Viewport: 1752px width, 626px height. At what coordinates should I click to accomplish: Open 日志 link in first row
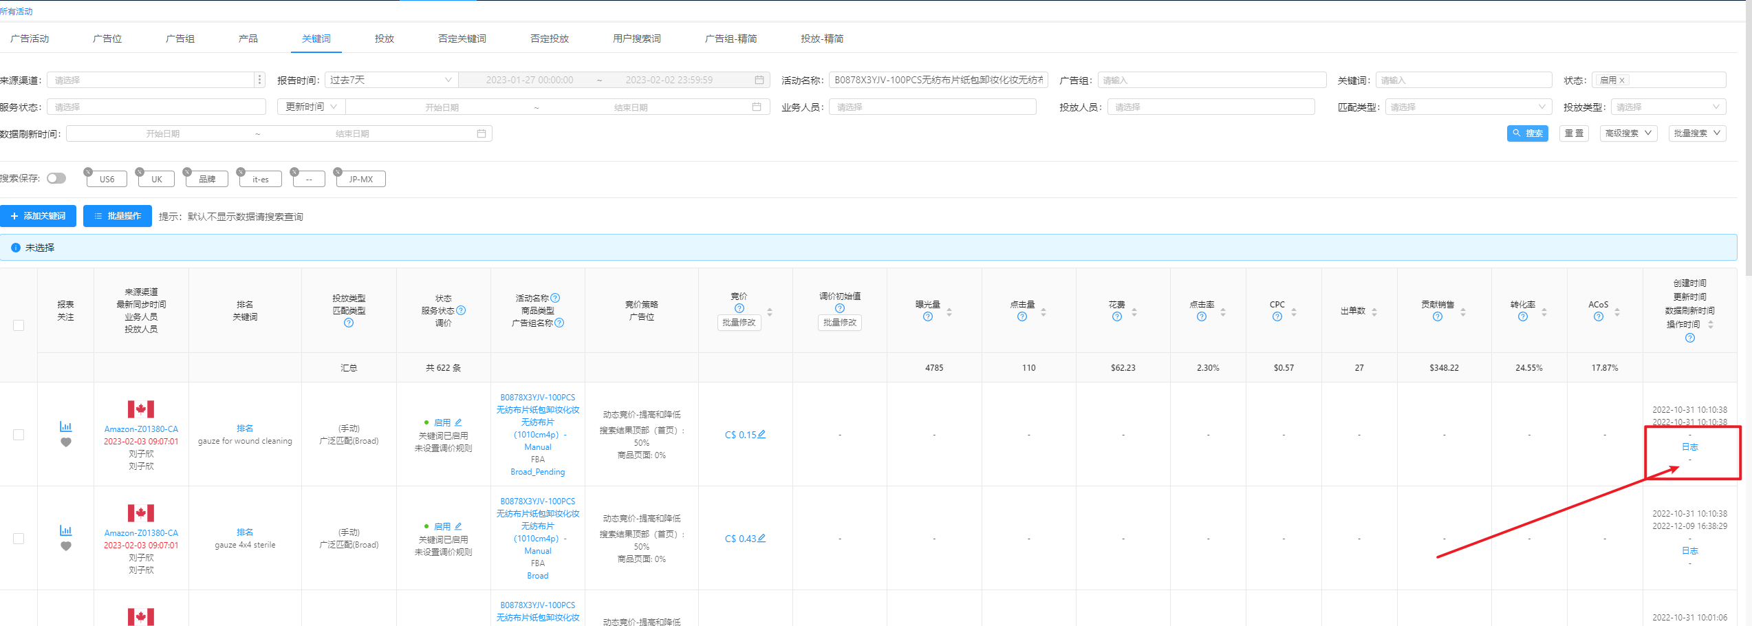click(x=1689, y=447)
